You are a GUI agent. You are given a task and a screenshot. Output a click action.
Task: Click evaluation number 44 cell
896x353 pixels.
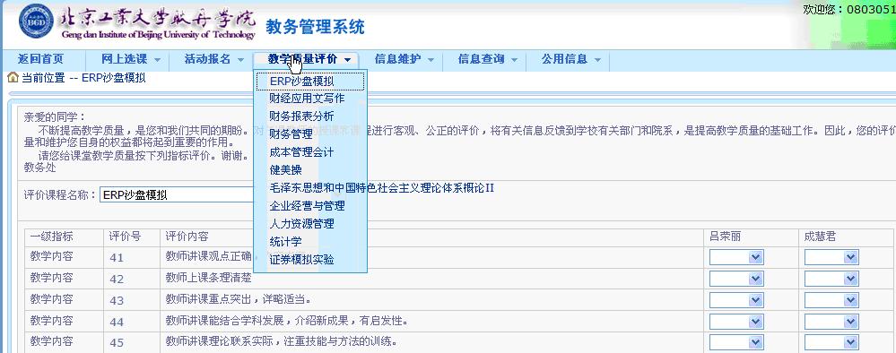117,323
